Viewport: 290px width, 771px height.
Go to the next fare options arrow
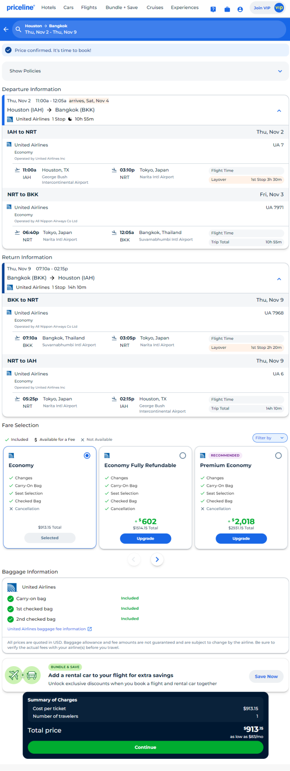(x=157, y=560)
